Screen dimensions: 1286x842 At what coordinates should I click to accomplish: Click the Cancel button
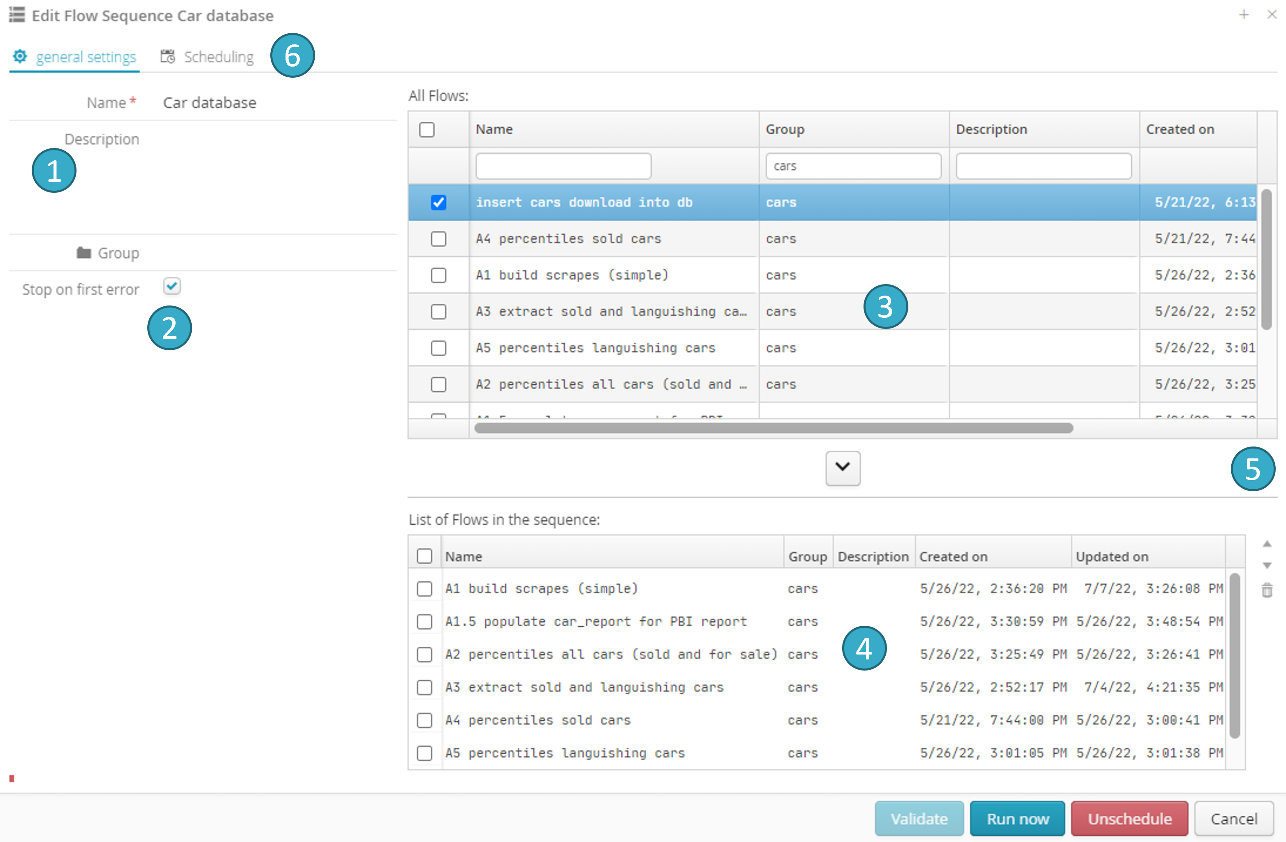[1234, 819]
